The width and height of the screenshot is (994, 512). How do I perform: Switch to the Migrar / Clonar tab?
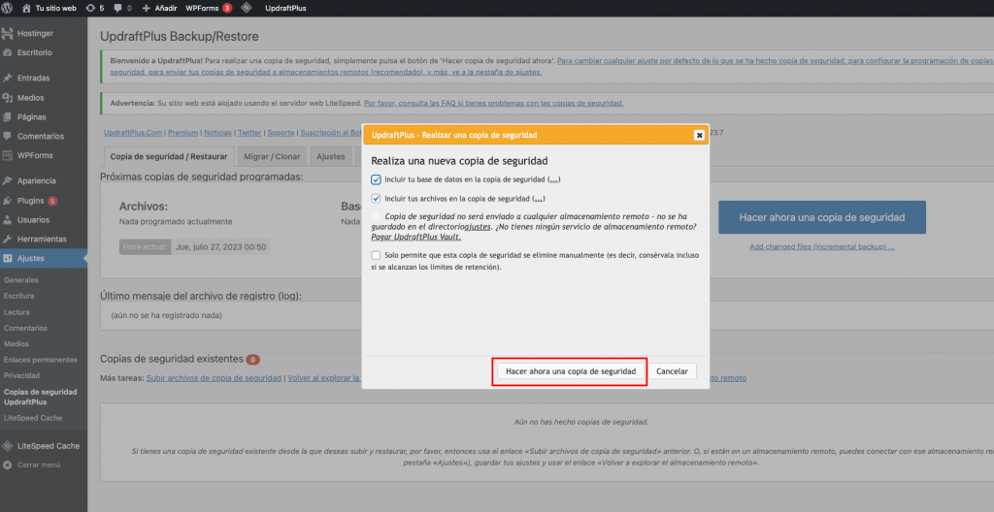click(273, 156)
